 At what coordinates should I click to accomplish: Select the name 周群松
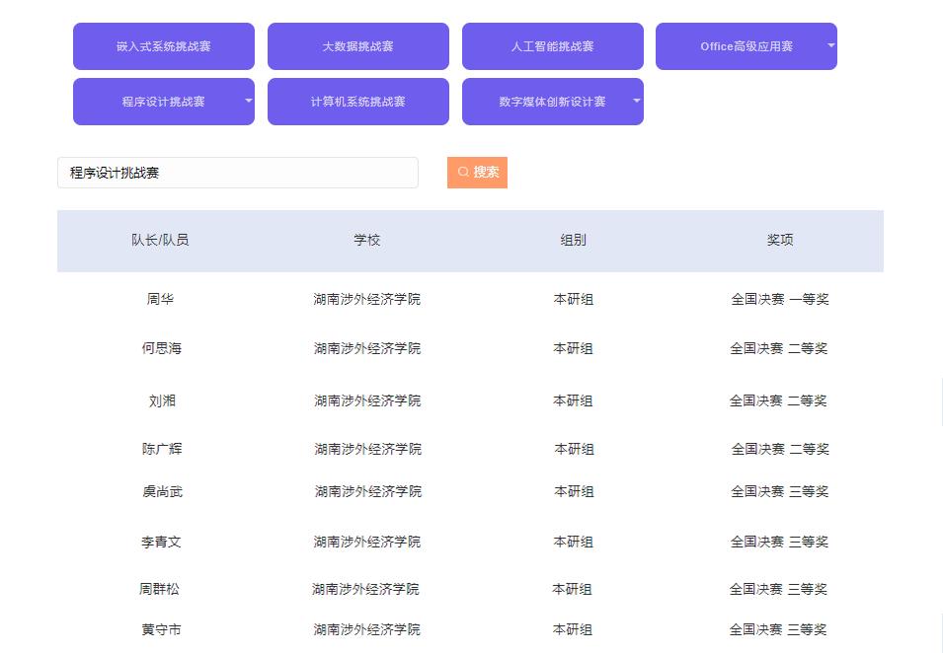point(159,589)
